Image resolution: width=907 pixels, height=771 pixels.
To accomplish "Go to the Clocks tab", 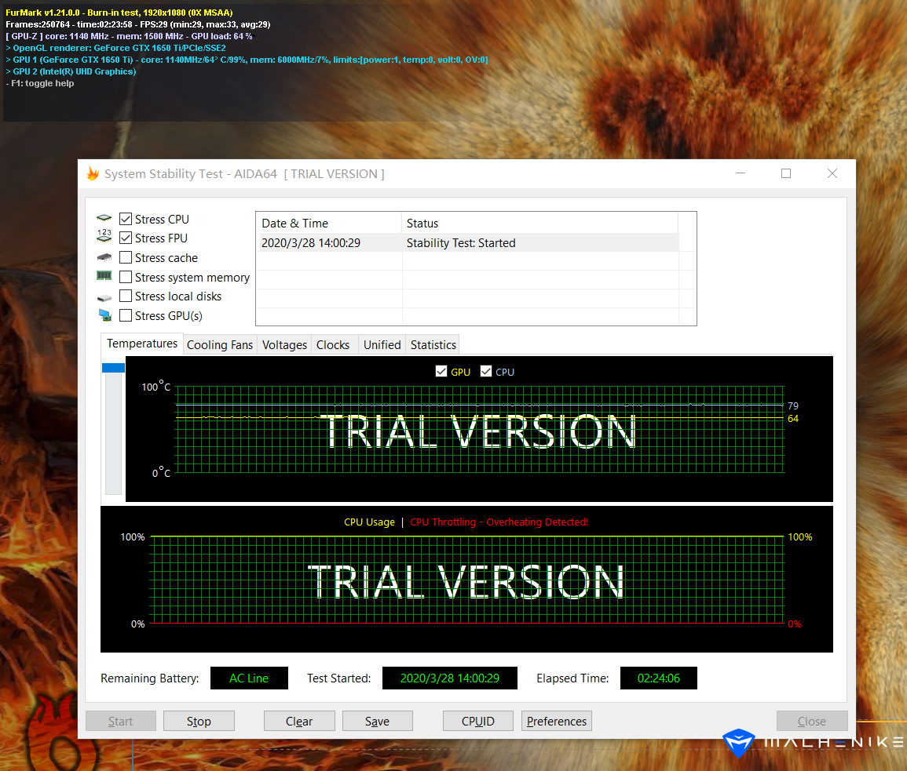I will [333, 344].
